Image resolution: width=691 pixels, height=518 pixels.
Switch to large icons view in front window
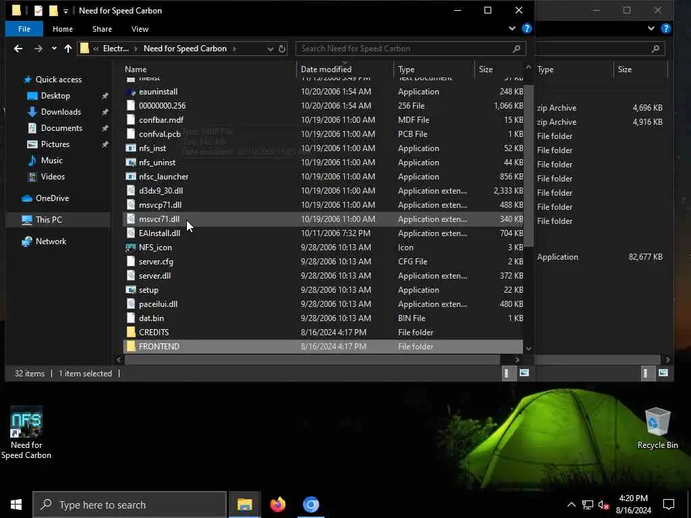(524, 373)
